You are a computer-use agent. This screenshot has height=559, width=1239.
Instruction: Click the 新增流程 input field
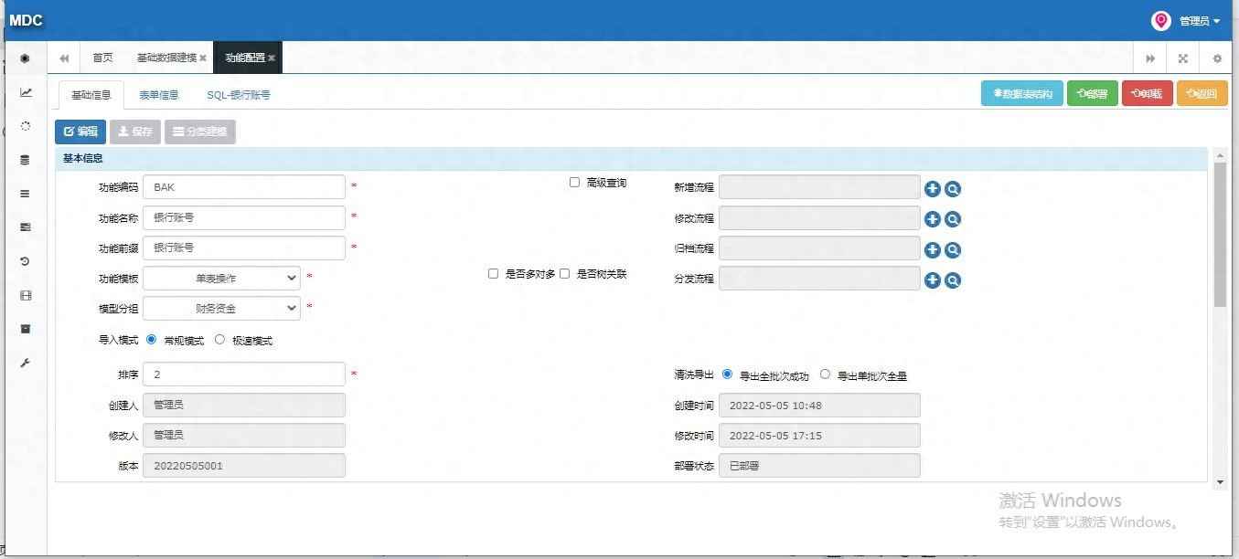819,187
